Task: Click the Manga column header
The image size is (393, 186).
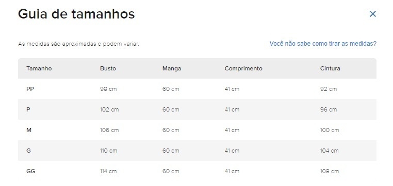Action: click(172, 68)
